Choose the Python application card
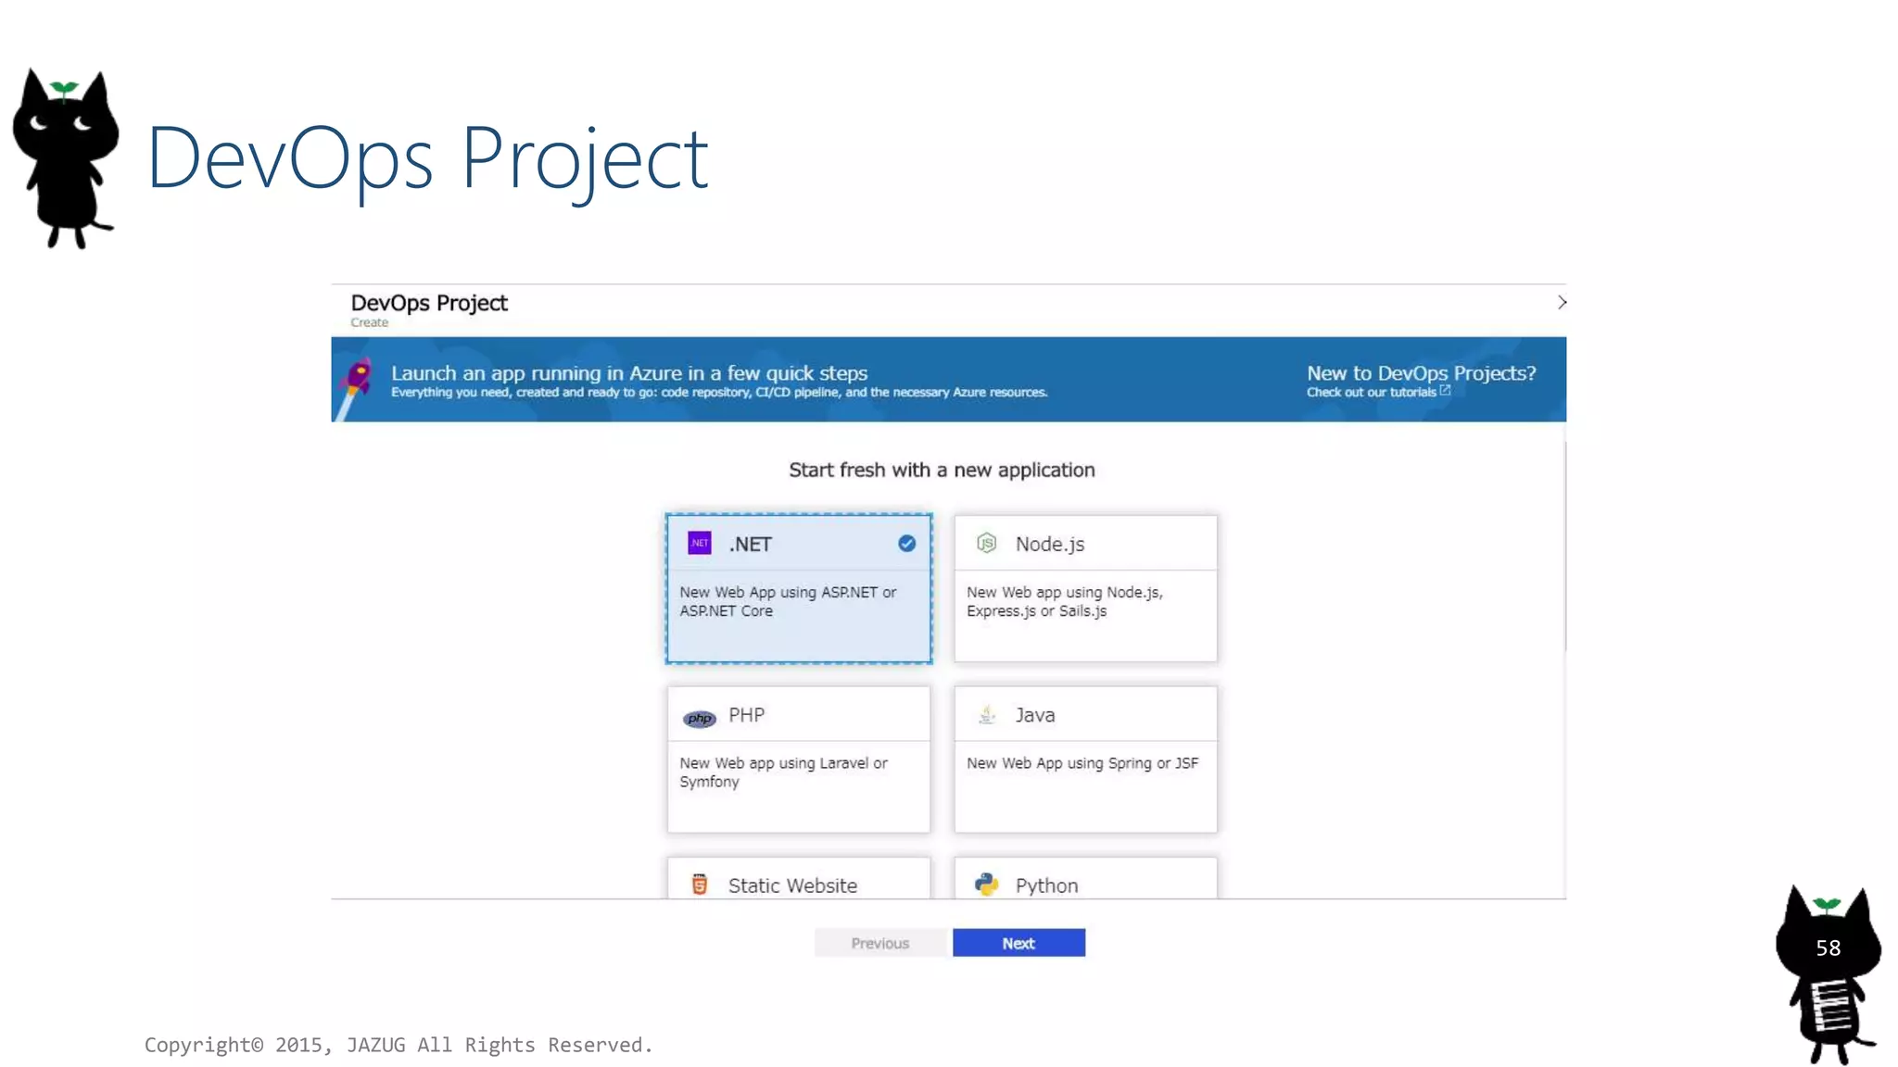Viewport: 1898px width, 1067px height. coord(1085,878)
